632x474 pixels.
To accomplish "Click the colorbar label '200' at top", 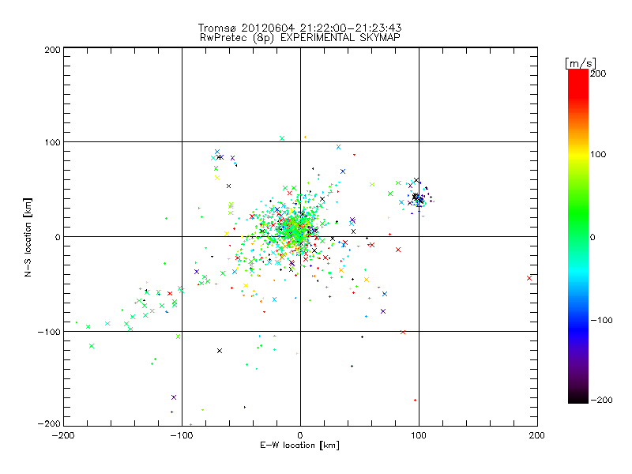I will click(598, 73).
